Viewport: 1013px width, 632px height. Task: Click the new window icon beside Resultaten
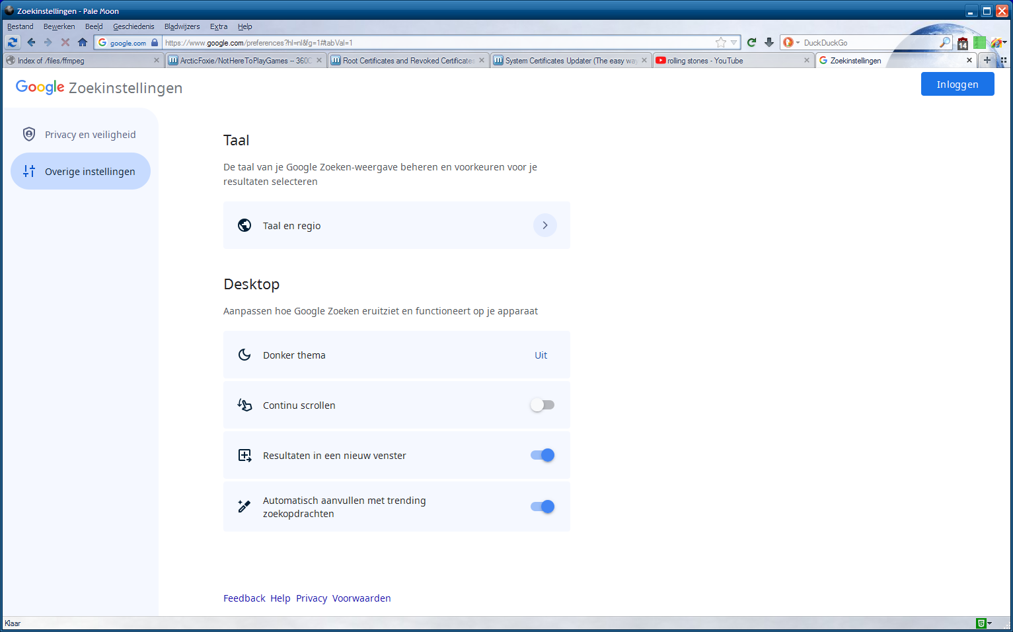coord(244,455)
